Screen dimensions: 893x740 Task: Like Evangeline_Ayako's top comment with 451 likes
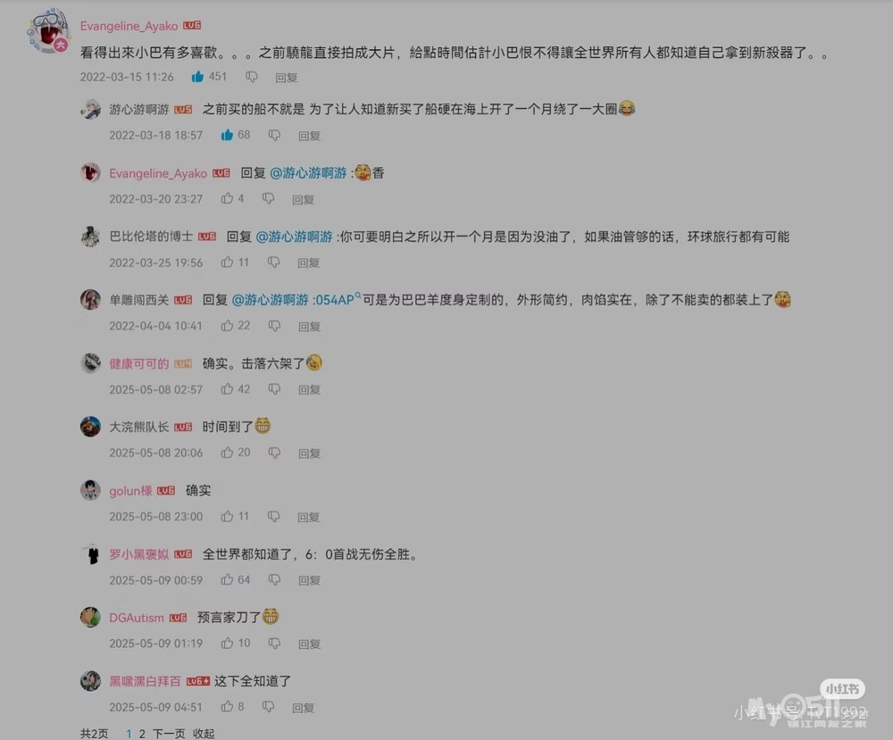(x=197, y=76)
